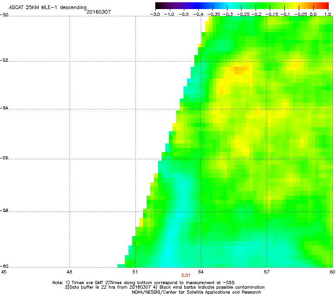Click the red 5:31 pass time label

(186, 275)
